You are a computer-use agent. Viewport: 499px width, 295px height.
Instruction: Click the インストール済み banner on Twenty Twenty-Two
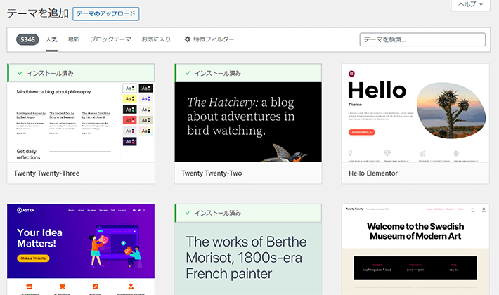point(248,73)
